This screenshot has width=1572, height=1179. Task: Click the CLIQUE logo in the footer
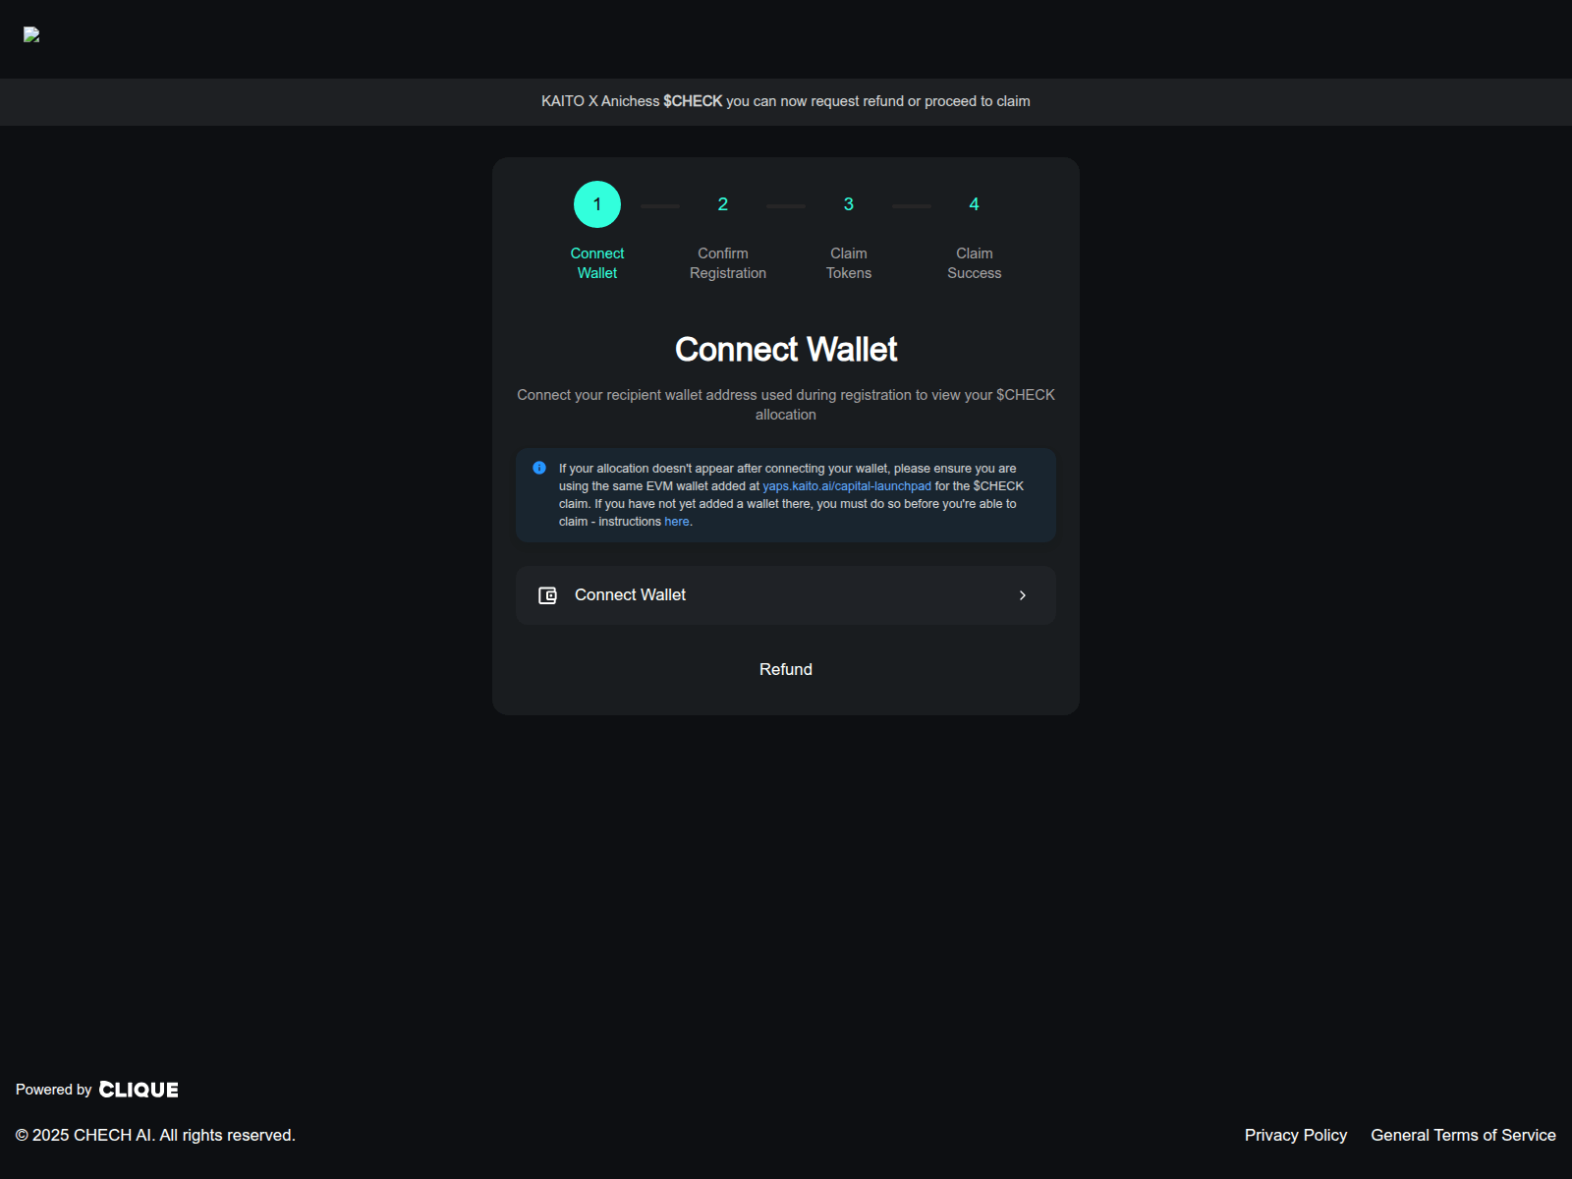(140, 1089)
